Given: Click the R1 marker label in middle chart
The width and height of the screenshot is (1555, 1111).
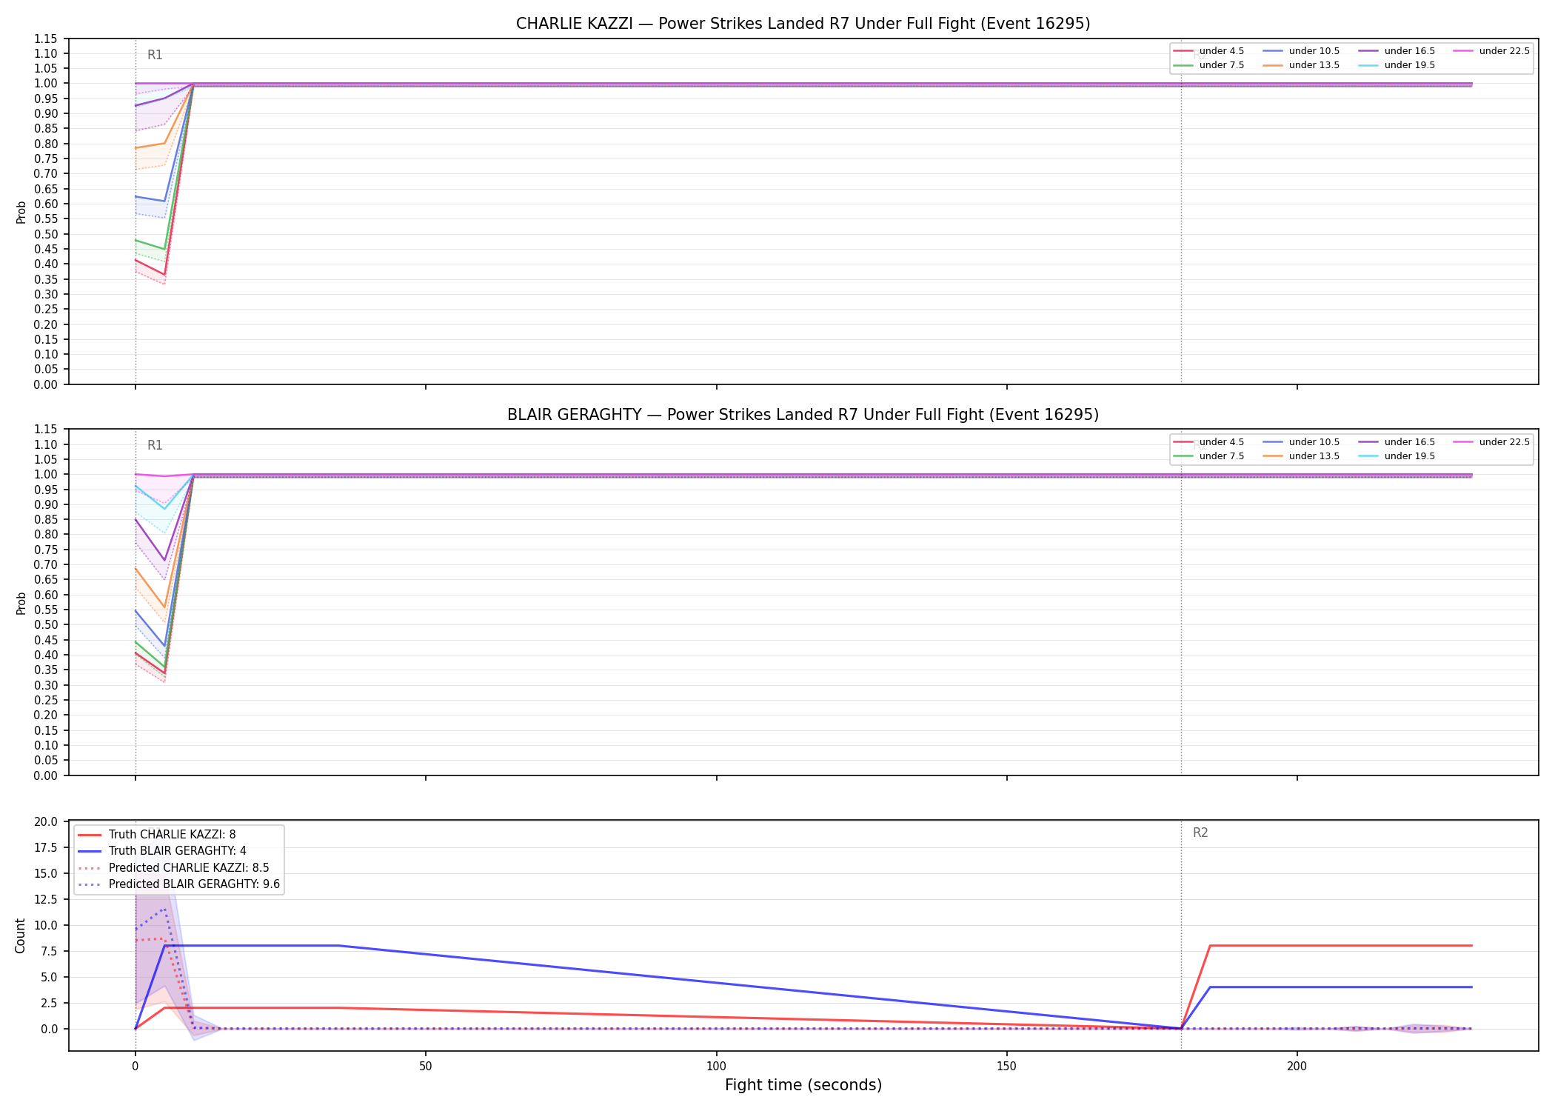Looking at the screenshot, I should click(x=155, y=445).
